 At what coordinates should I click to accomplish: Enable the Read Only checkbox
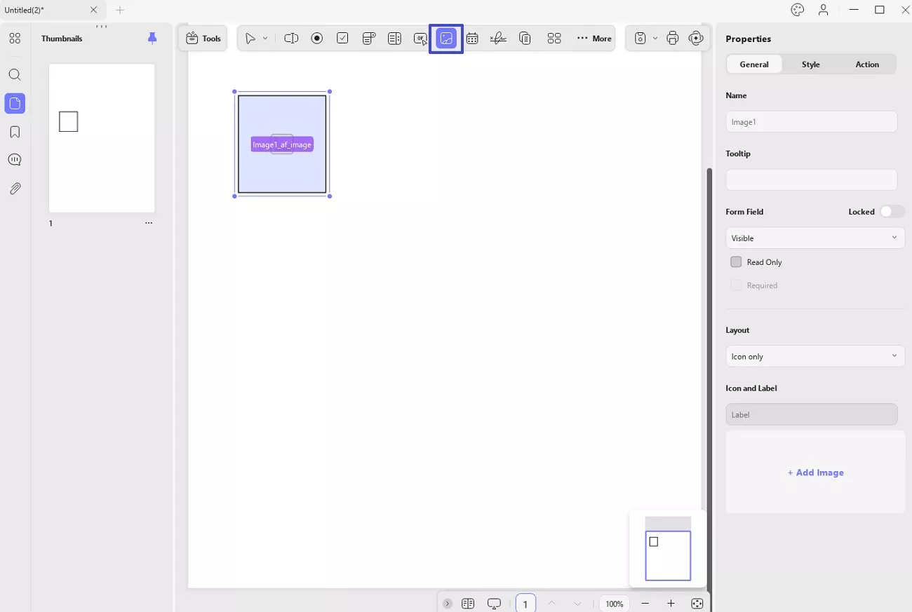[x=736, y=261]
